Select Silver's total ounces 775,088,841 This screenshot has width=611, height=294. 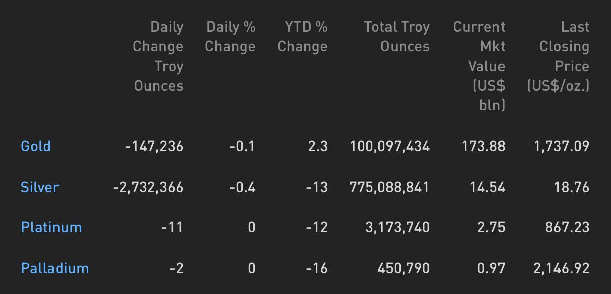[x=390, y=187]
